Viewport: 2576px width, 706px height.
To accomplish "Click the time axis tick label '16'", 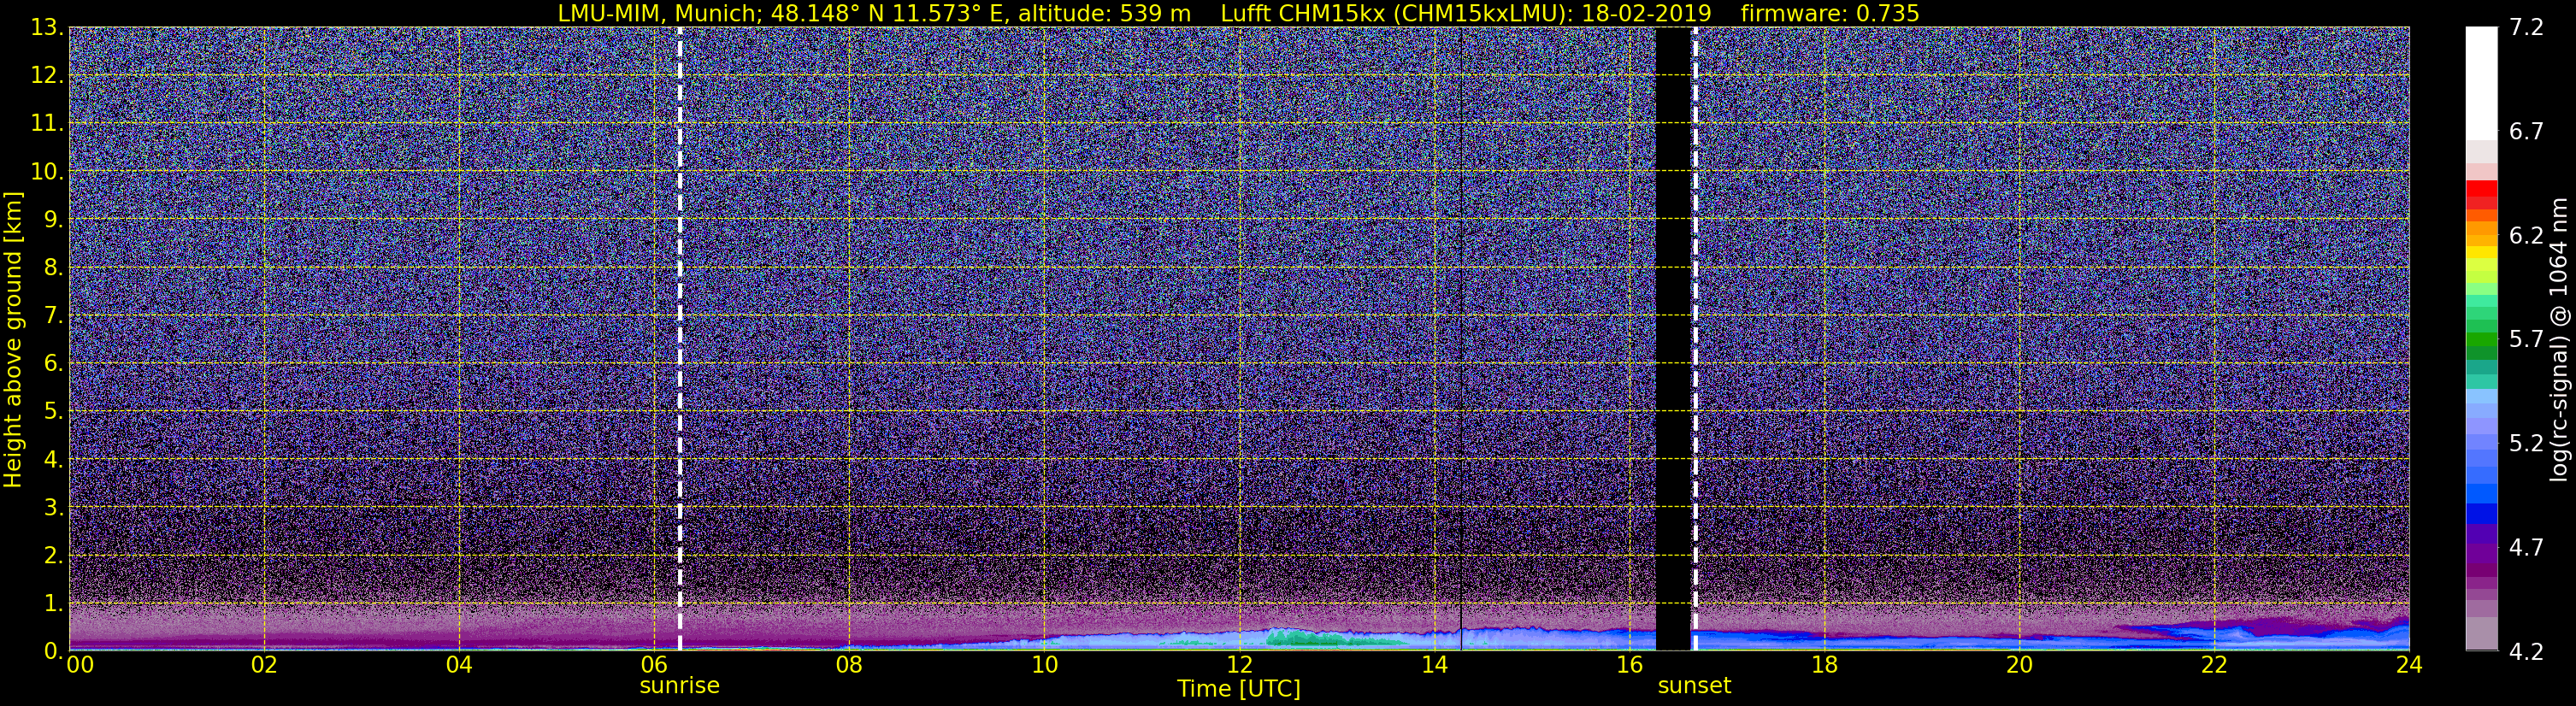I will 1629,665.
